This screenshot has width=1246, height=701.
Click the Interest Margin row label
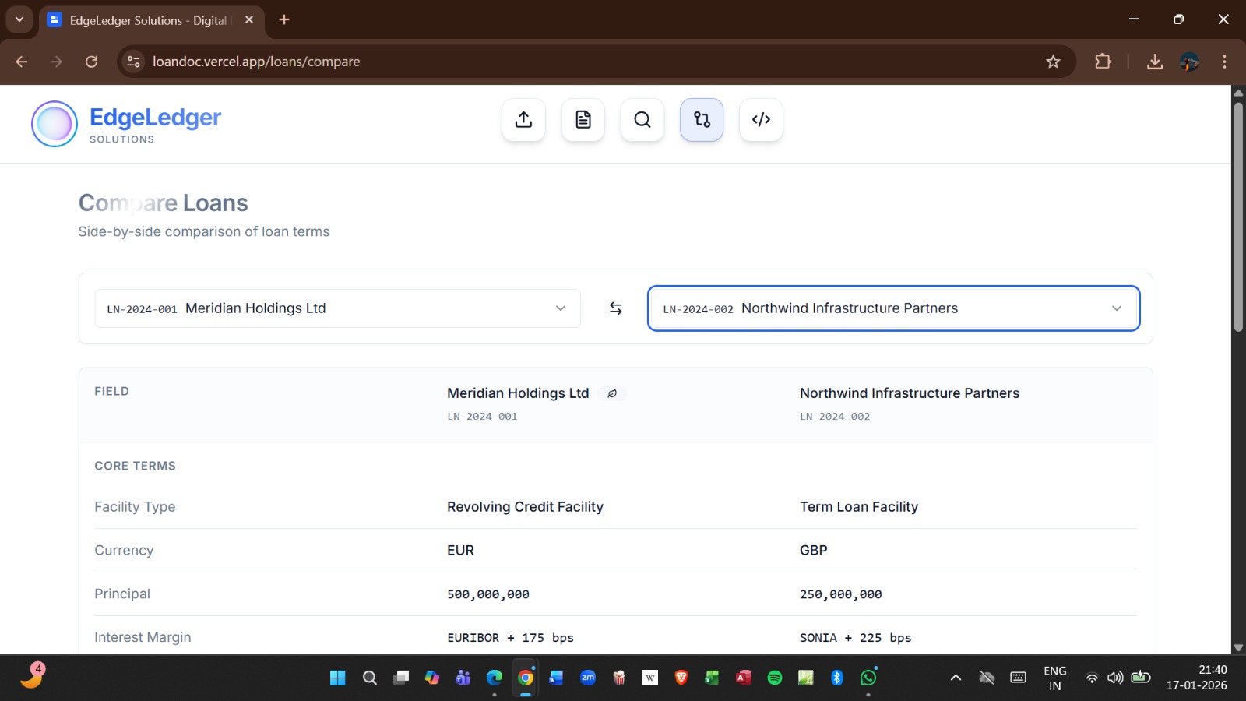pos(143,637)
